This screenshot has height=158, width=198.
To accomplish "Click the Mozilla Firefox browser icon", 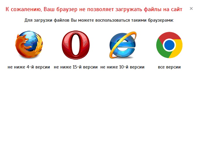I will pos(29,44).
